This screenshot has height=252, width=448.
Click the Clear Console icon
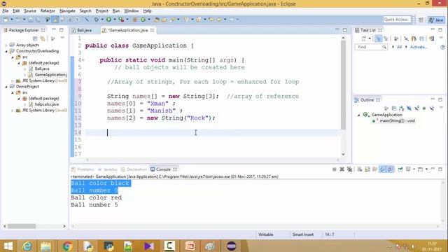click(359, 169)
